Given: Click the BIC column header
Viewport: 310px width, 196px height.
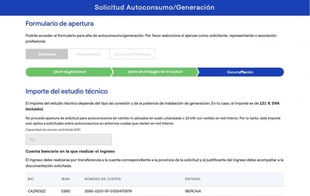Looking at the screenshot, I should click(x=31, y=179).
